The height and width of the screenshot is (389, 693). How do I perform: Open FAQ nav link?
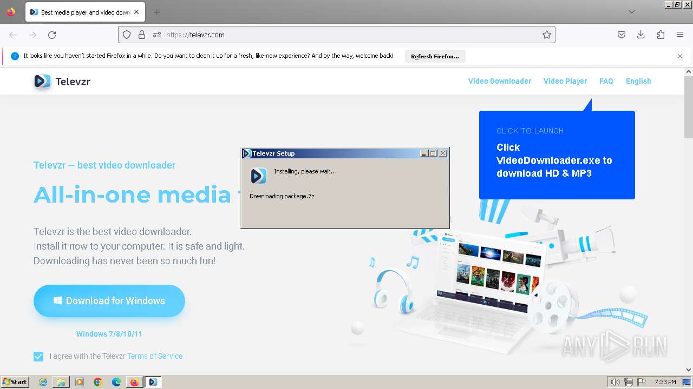tap(606, 81)
